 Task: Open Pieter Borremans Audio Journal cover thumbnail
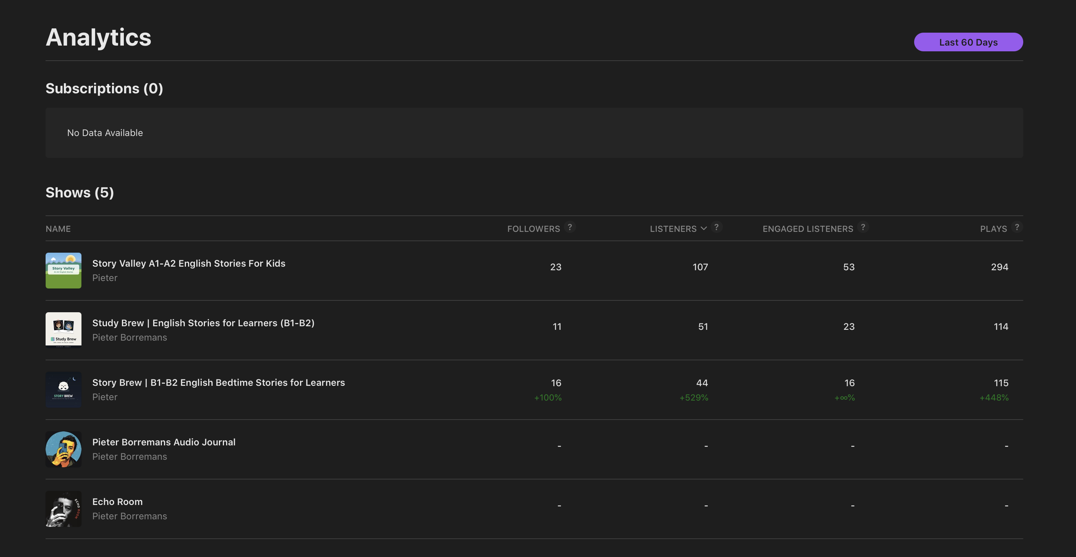point(64,449)
